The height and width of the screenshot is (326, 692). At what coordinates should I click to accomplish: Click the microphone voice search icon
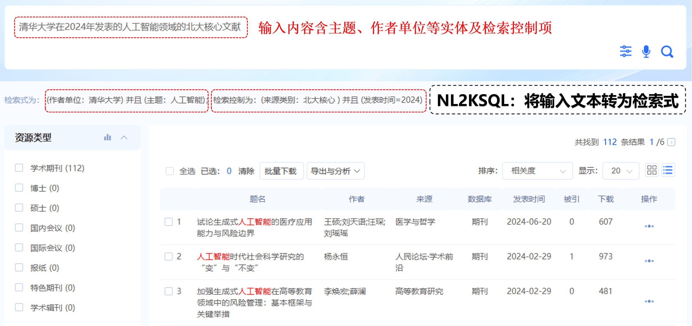click(x=646, y=51)
